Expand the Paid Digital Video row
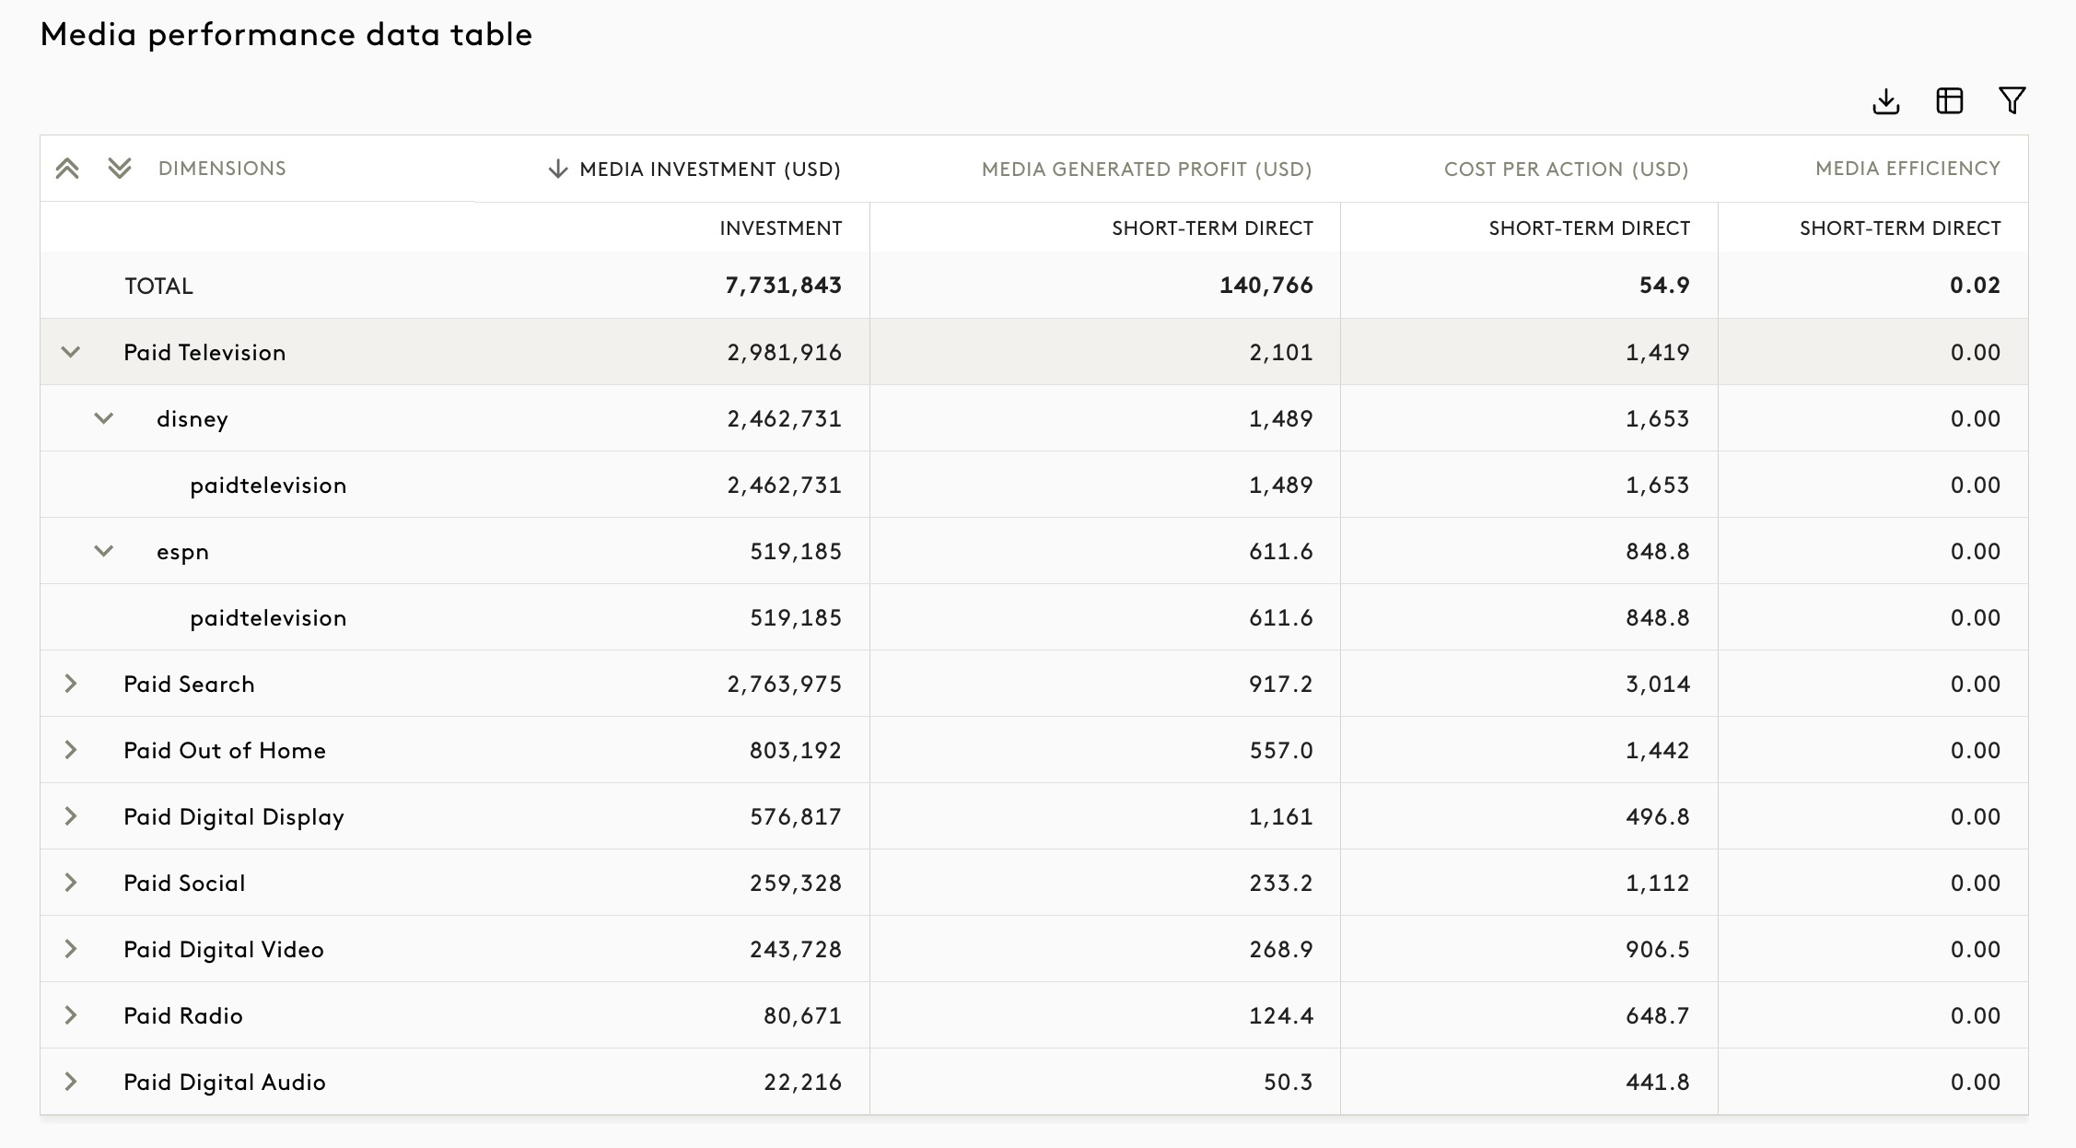 point(71,949)
